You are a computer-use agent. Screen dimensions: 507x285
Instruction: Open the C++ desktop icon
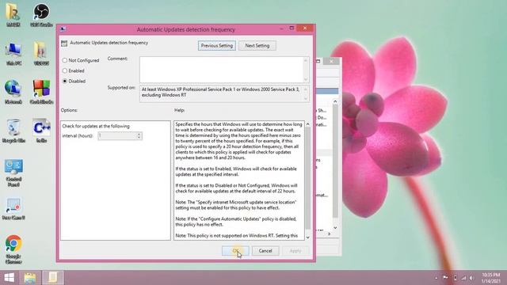coord(41,131)
